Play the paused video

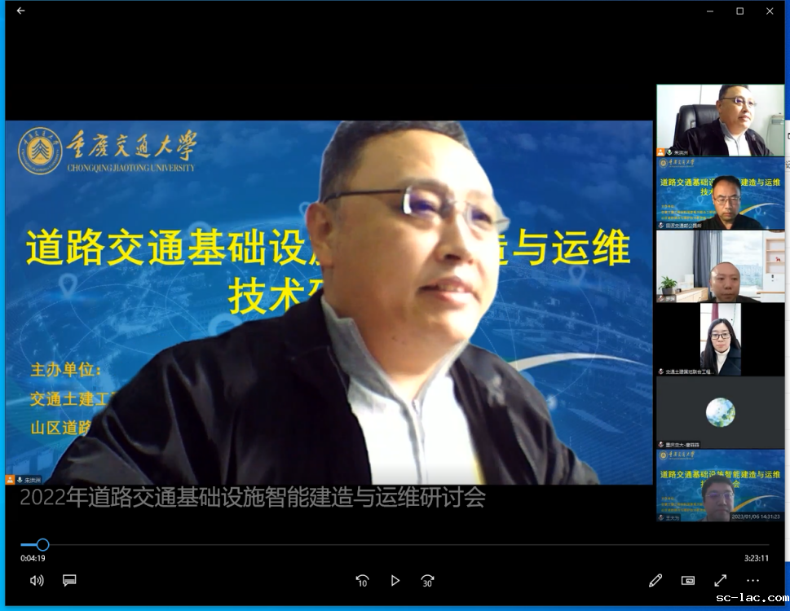pyautogui.click(x=395, y=580)
